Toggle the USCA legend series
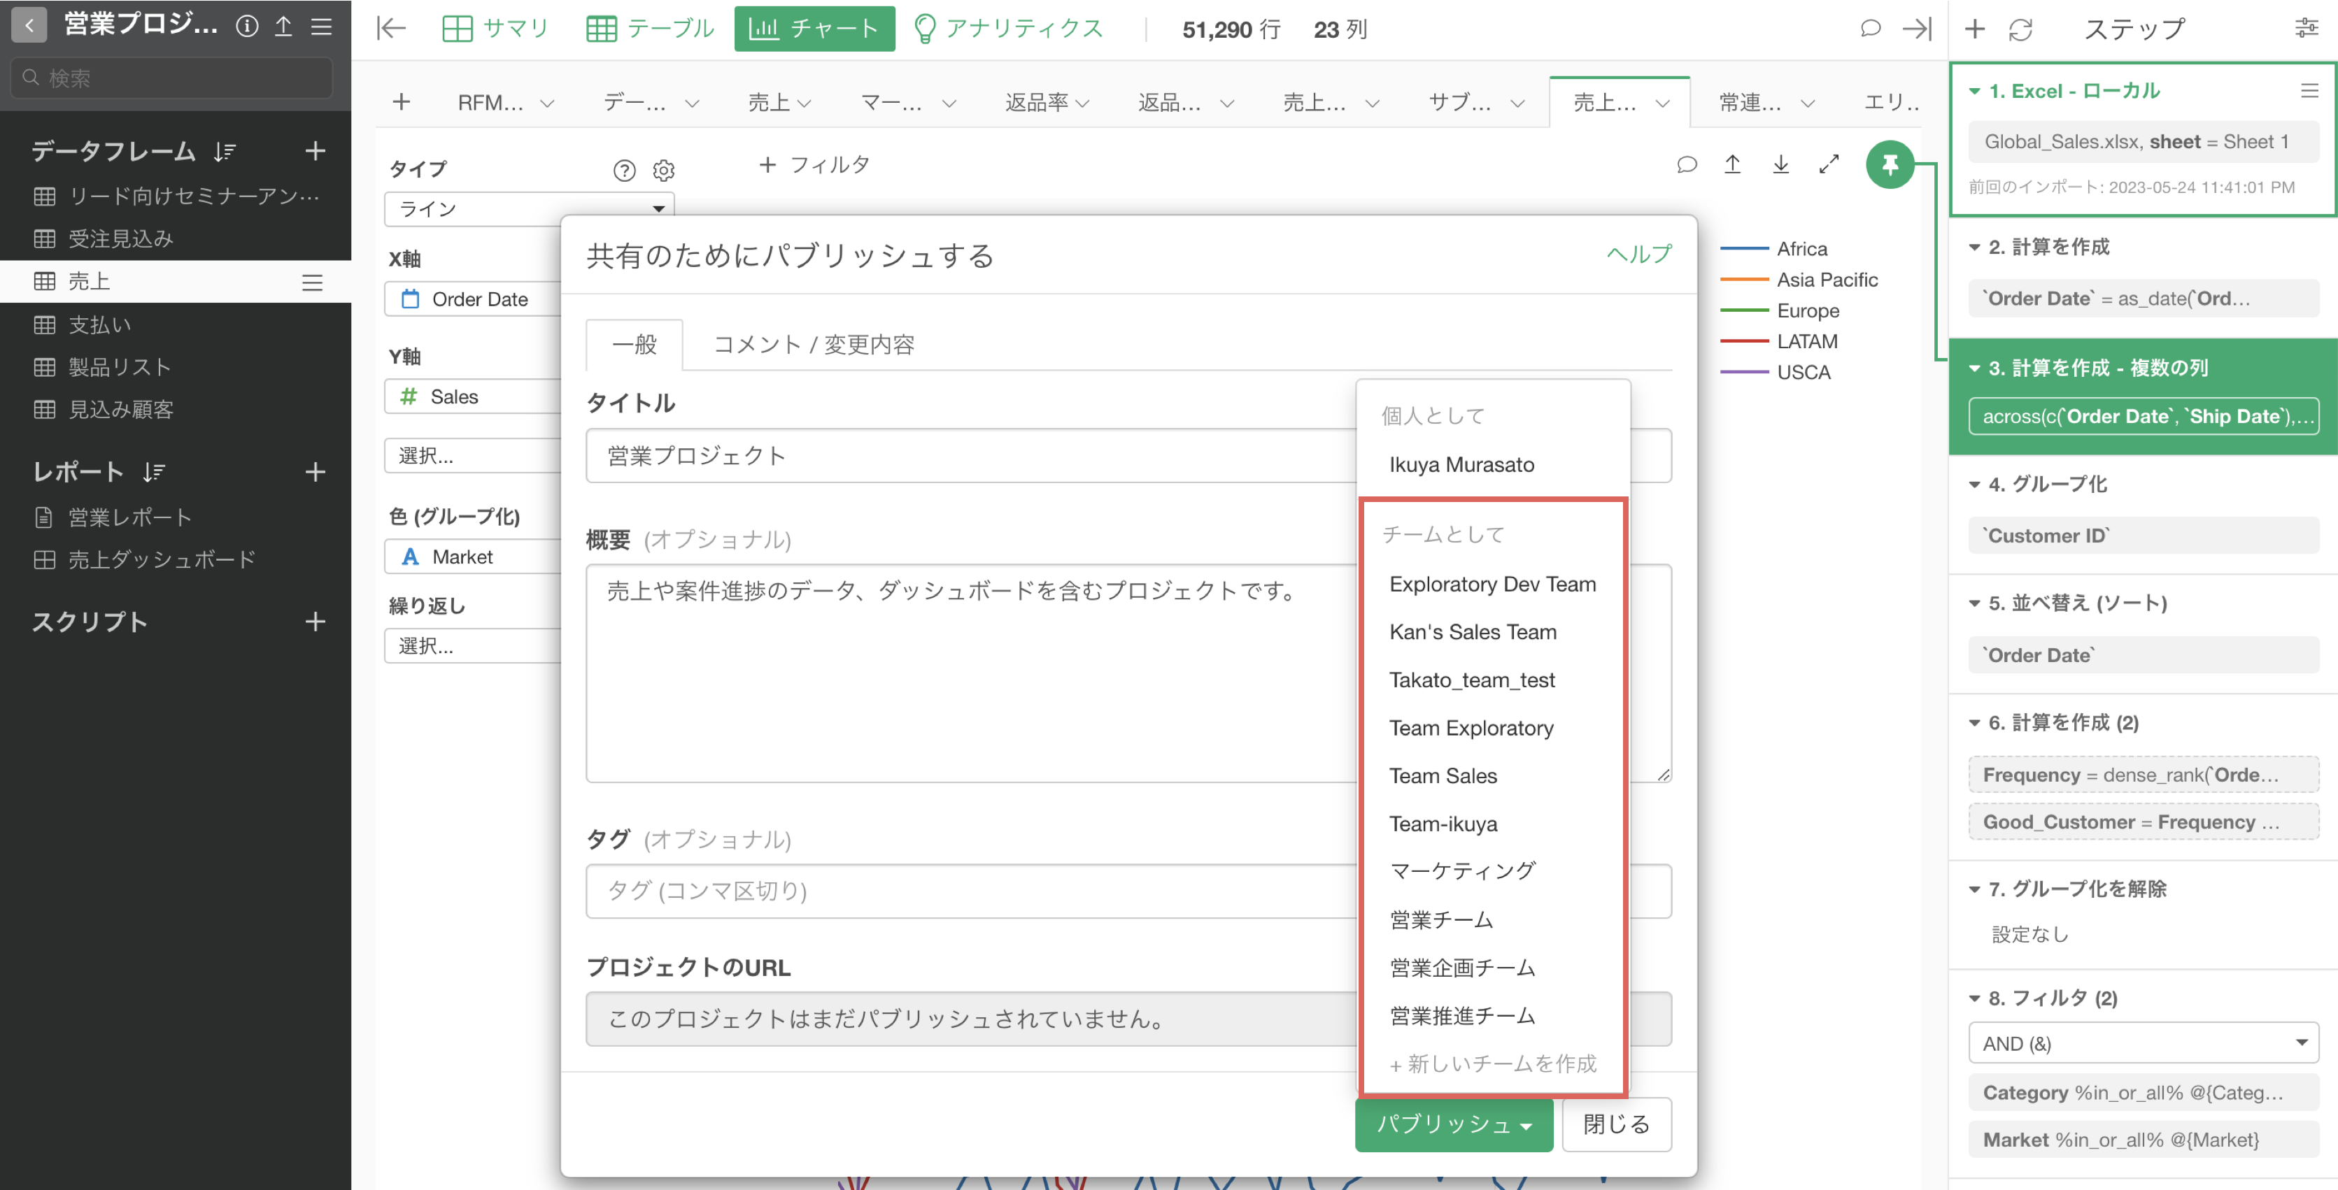 [1803, 372]
